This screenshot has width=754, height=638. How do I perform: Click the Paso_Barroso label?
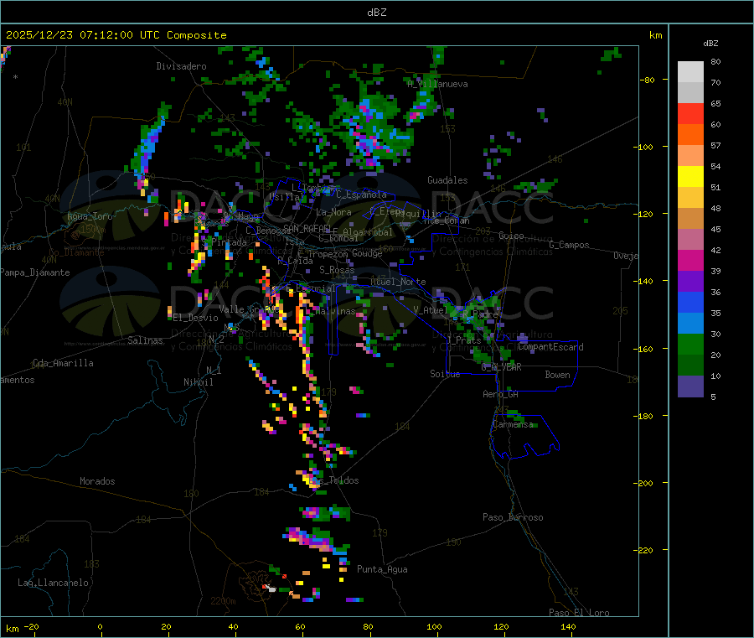(x=513, y=518)
